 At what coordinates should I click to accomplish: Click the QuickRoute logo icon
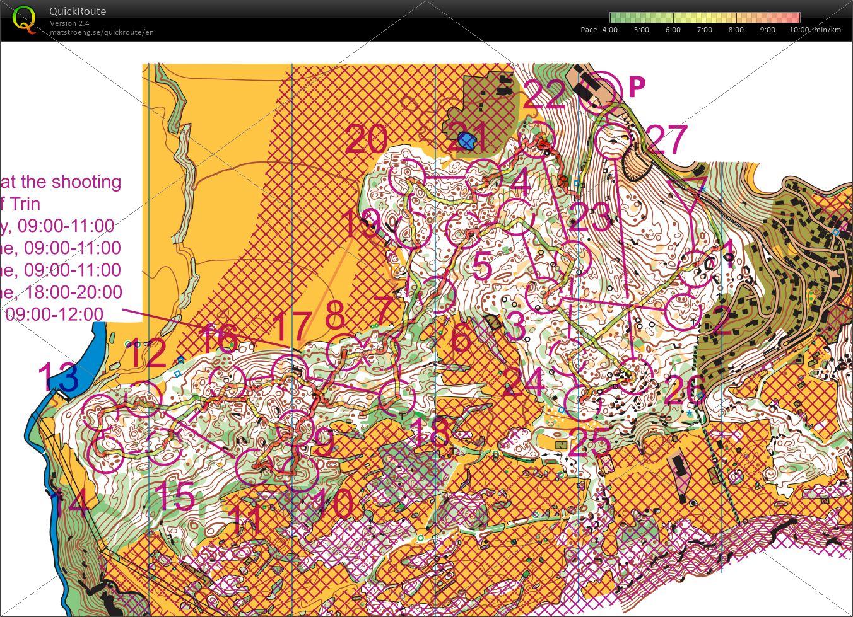25,20
